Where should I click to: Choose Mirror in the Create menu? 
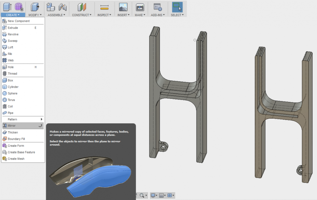click(x=12, y=126)
